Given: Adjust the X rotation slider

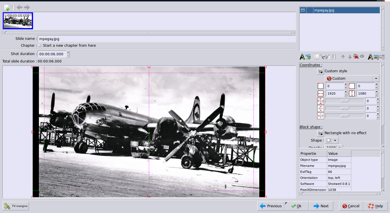Looking at the screenshot, I should pyautogui.click(x=344, y=108).
